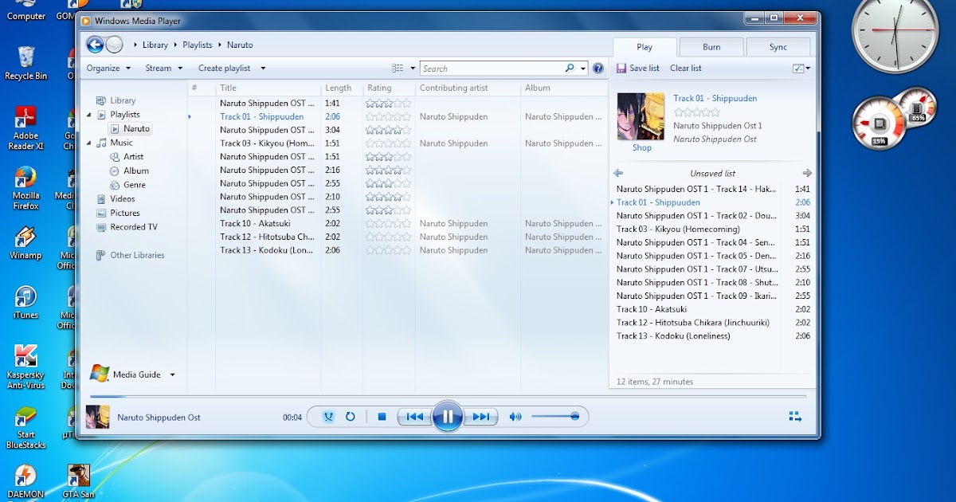This screenshot has width=956, height=502.
Task: Go to previous list with left arrow
Action: 618,173
